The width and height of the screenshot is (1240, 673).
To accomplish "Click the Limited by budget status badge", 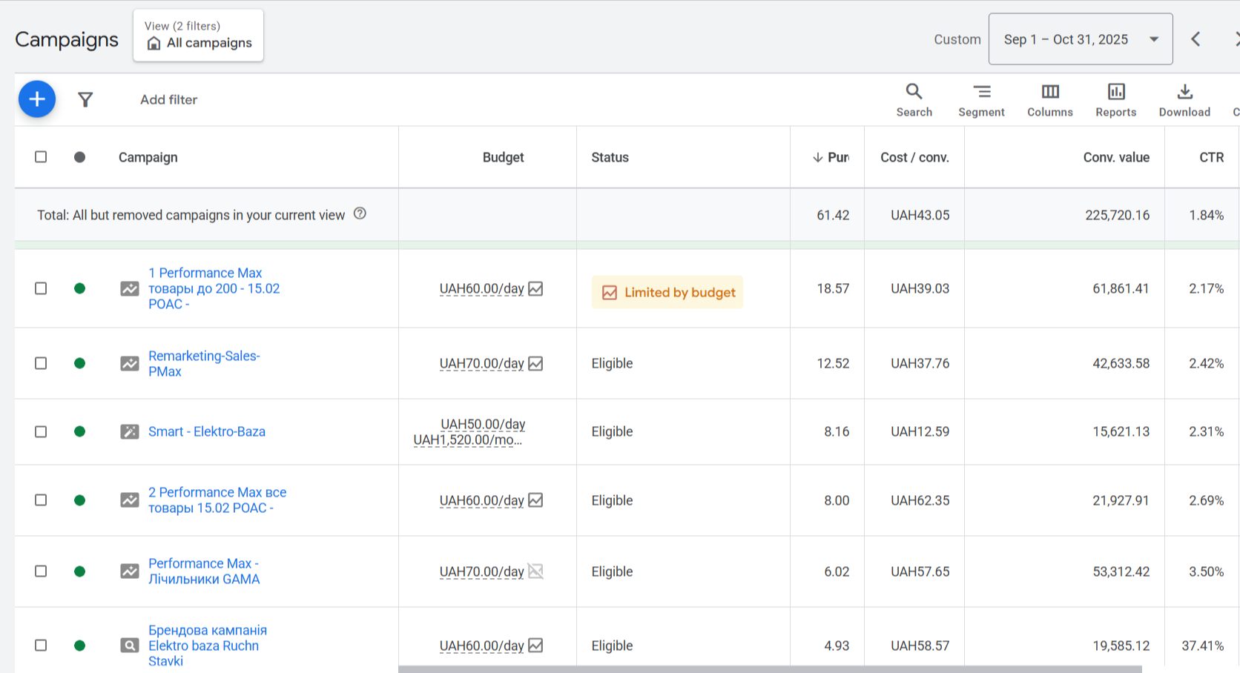I will (x=667, y=292).
